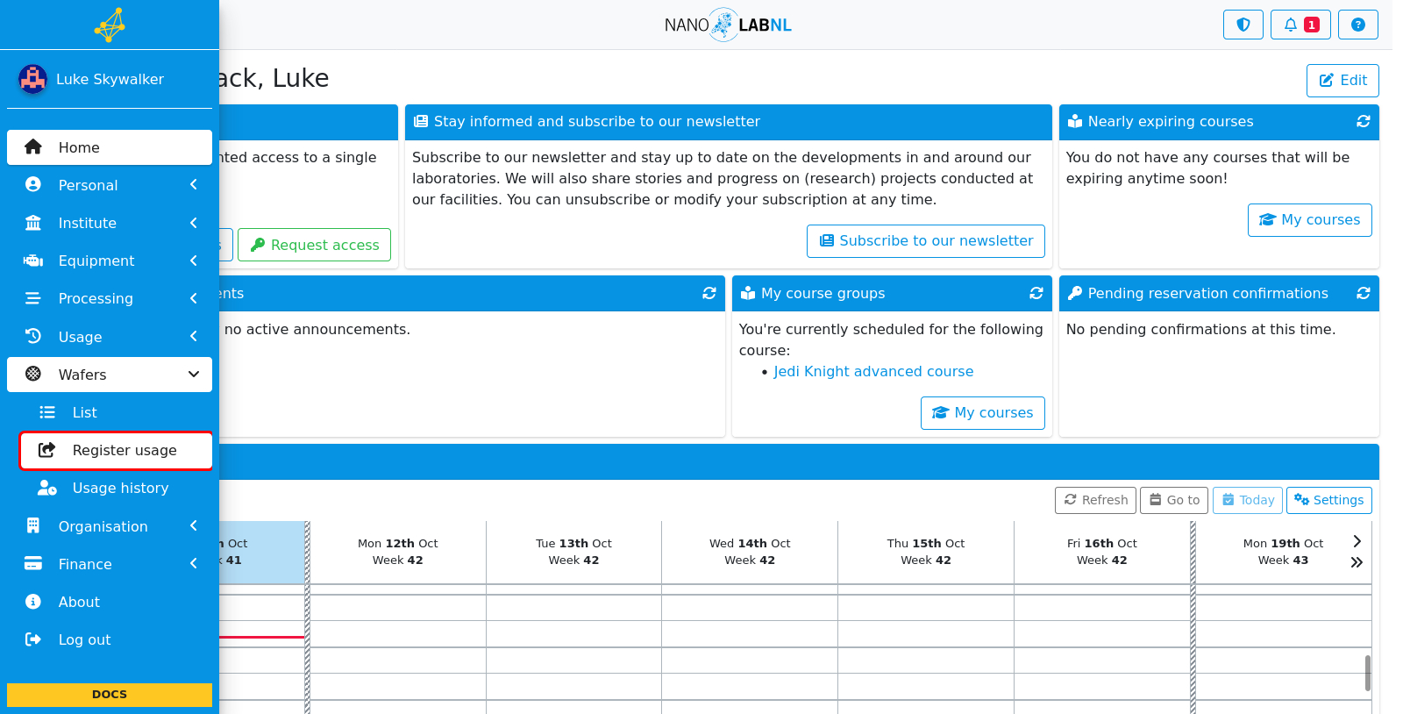Click Subscribe to our newsletter button
Viewport: 1403px width, 714px height.
point(926,241)
